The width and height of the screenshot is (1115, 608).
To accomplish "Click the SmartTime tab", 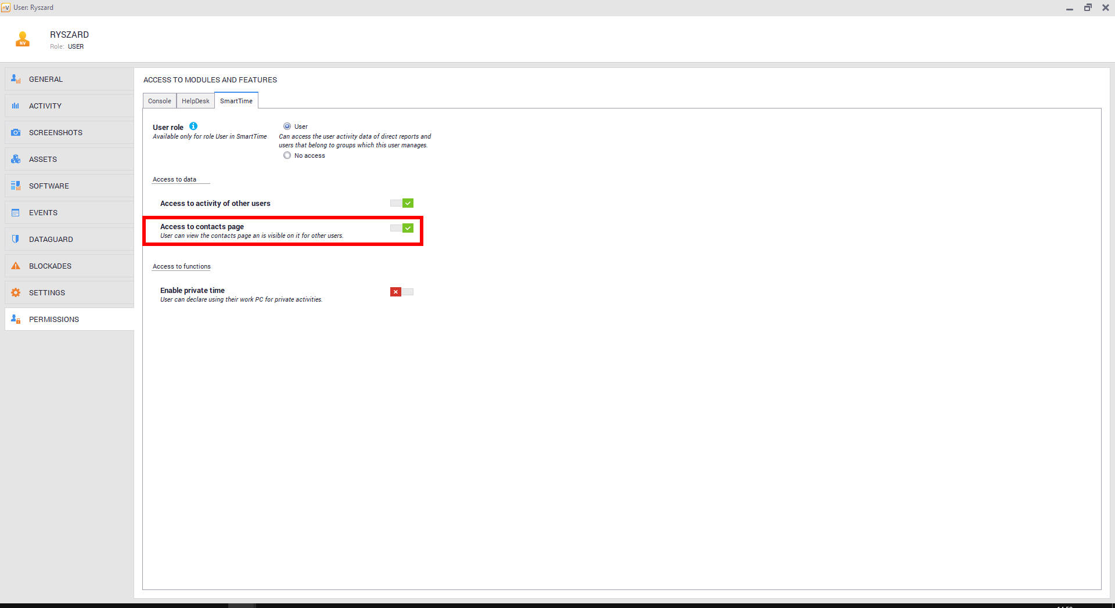I will (x=236, y=101).
